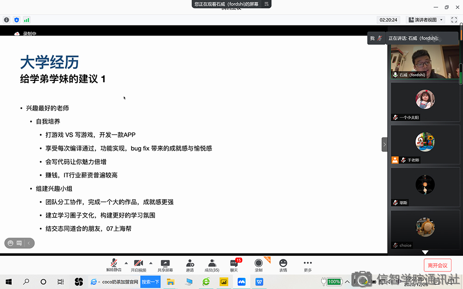Open 更多 options in meeting toolbar
The width and height of the screenshot is (463, 289).
point(307,265)
